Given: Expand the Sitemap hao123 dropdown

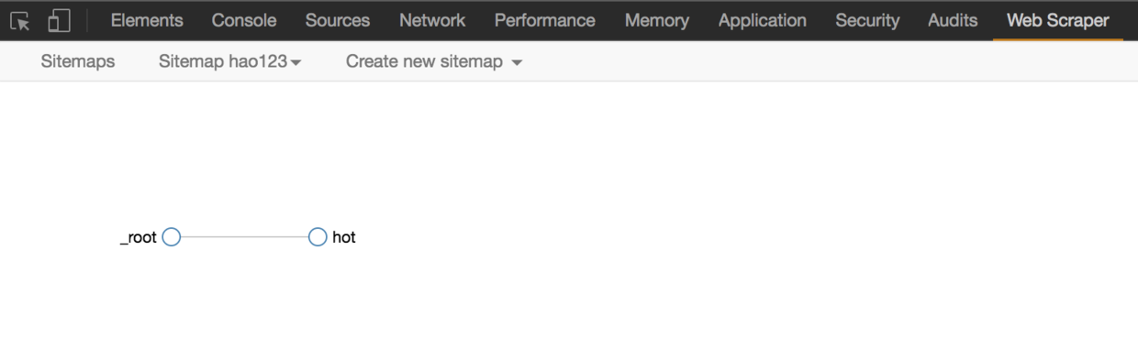Looking at the screenshot, I should 230,61.
